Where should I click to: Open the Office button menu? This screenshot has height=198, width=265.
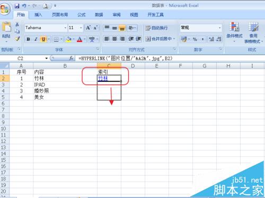pos(5,8)
